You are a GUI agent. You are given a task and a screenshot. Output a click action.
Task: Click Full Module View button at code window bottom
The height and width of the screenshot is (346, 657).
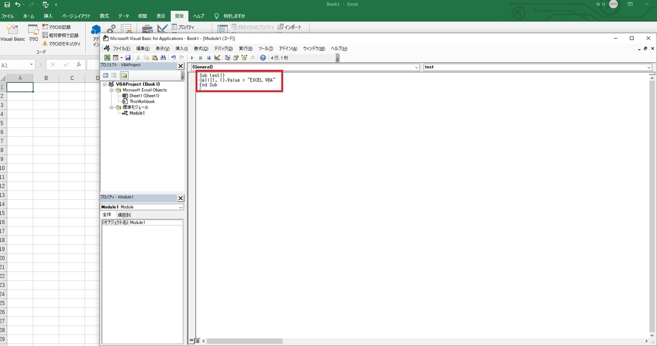coord(197,341)
